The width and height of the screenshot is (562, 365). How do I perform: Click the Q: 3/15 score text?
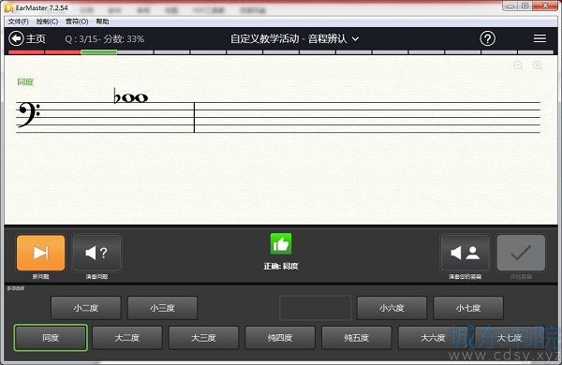pyautogui.click(x=105, y=38)
